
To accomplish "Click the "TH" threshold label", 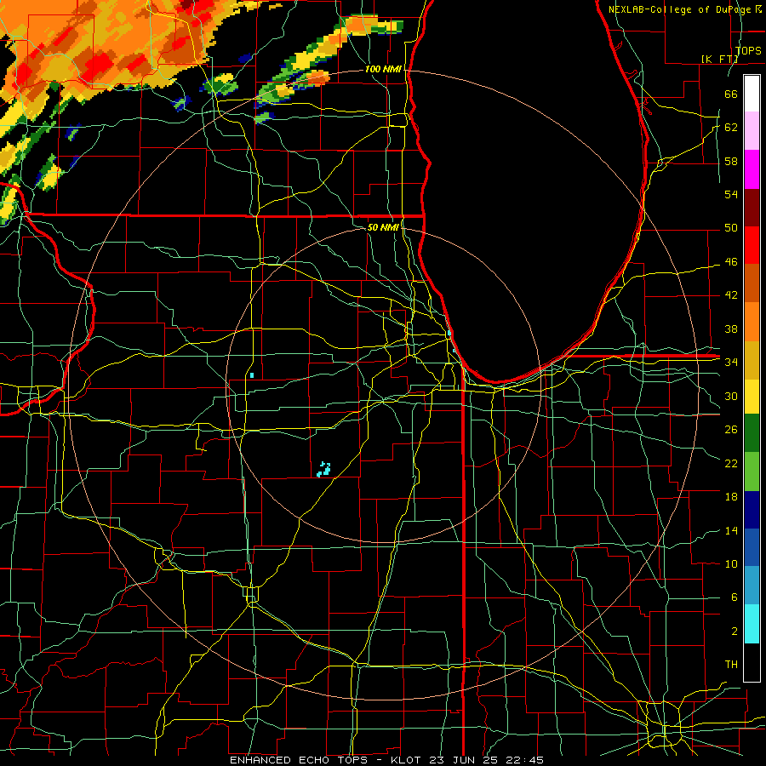I will pyautogui.click(x=731, y=665).
